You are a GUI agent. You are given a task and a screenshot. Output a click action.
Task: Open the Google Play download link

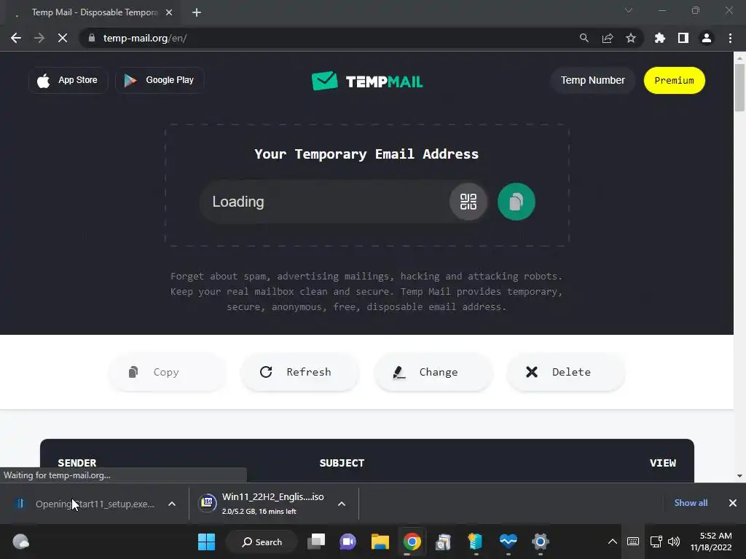point(160,80)
